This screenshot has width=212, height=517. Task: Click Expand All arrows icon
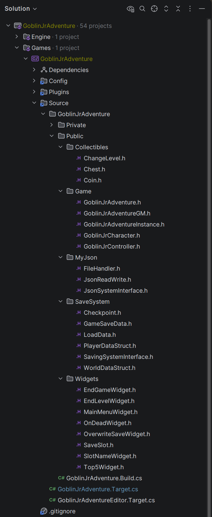point(166,9)
